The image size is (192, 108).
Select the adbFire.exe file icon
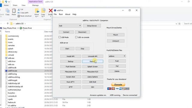[x=6, y=71]
